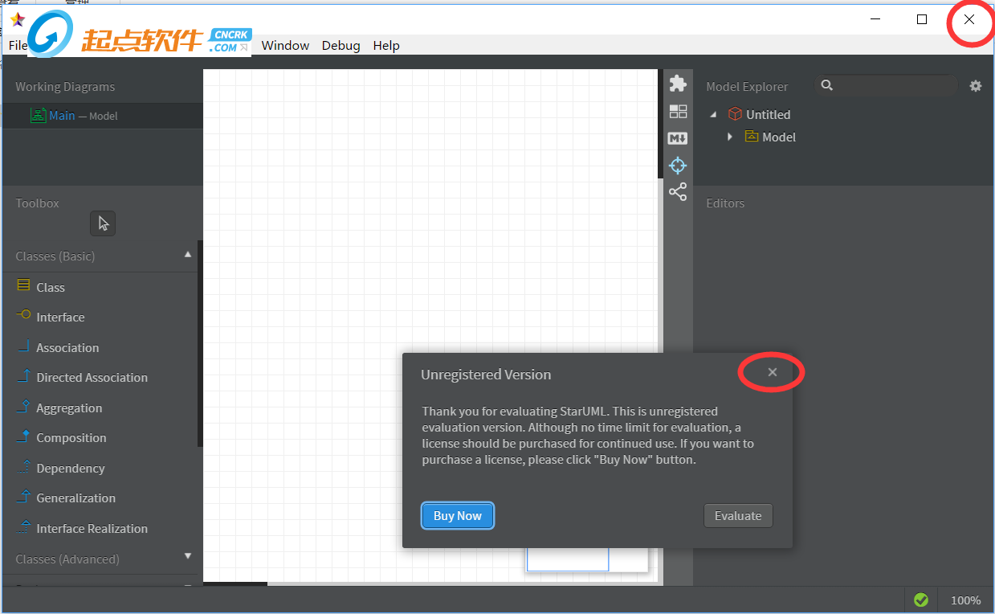Click the Editors panel header
The image size is (995, 614).
click(725, 203)
